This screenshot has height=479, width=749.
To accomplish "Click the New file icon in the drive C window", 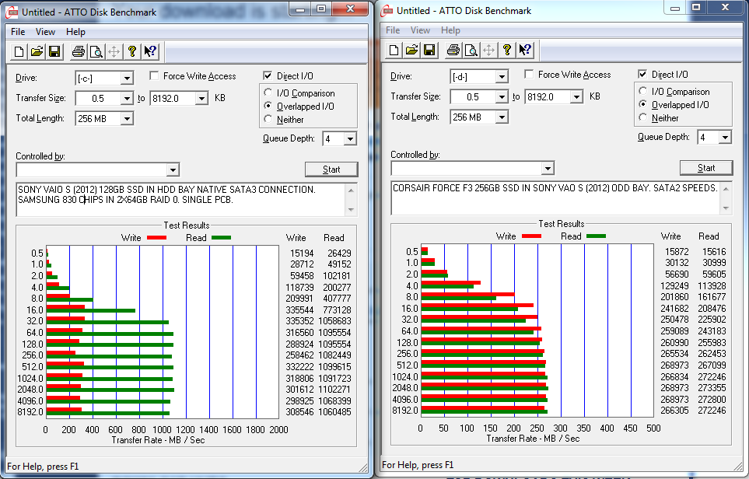I will click(x=19, y=52).
